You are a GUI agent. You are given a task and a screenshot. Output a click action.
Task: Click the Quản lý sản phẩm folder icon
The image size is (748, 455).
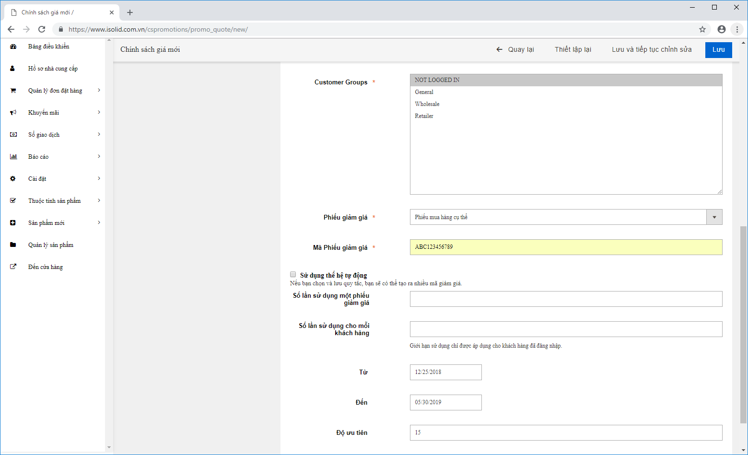coord(13,245)
